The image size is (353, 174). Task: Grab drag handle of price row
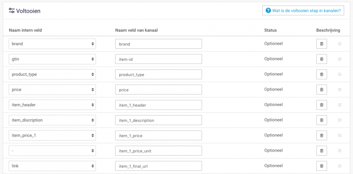(x=340, y=90)
